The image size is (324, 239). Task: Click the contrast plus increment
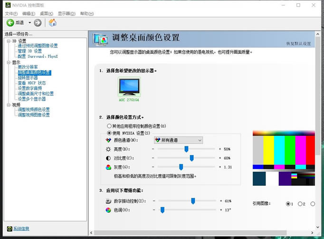[x=220, y=158]
